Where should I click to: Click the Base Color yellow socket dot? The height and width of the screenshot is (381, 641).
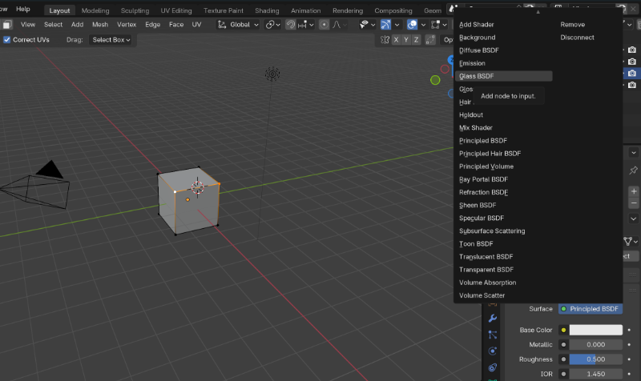(x=563, y=330)
